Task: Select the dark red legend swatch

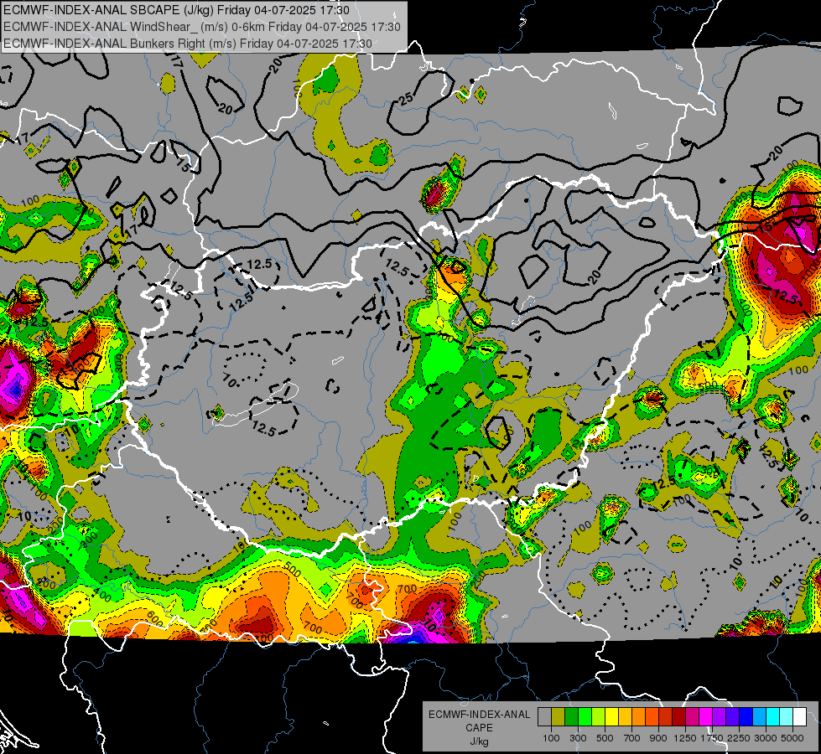Action: 679,717
